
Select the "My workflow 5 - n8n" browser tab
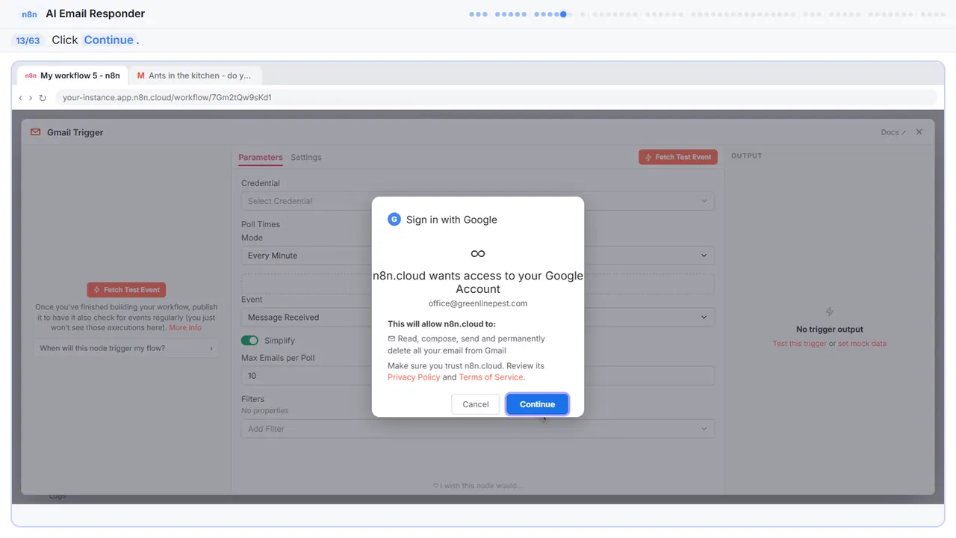point(72,75)
